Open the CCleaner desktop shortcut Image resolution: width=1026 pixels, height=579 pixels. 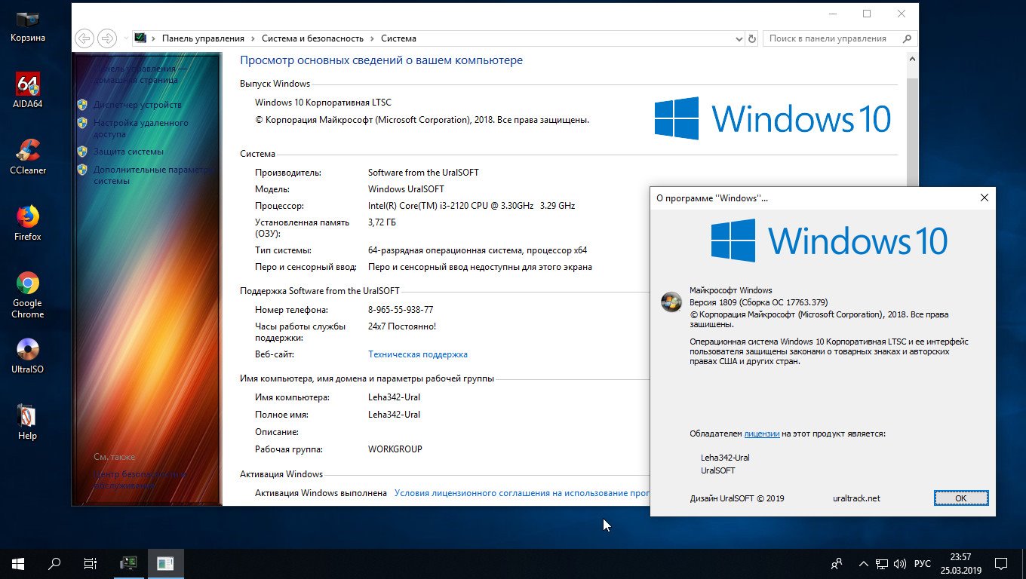pos(27,158)
